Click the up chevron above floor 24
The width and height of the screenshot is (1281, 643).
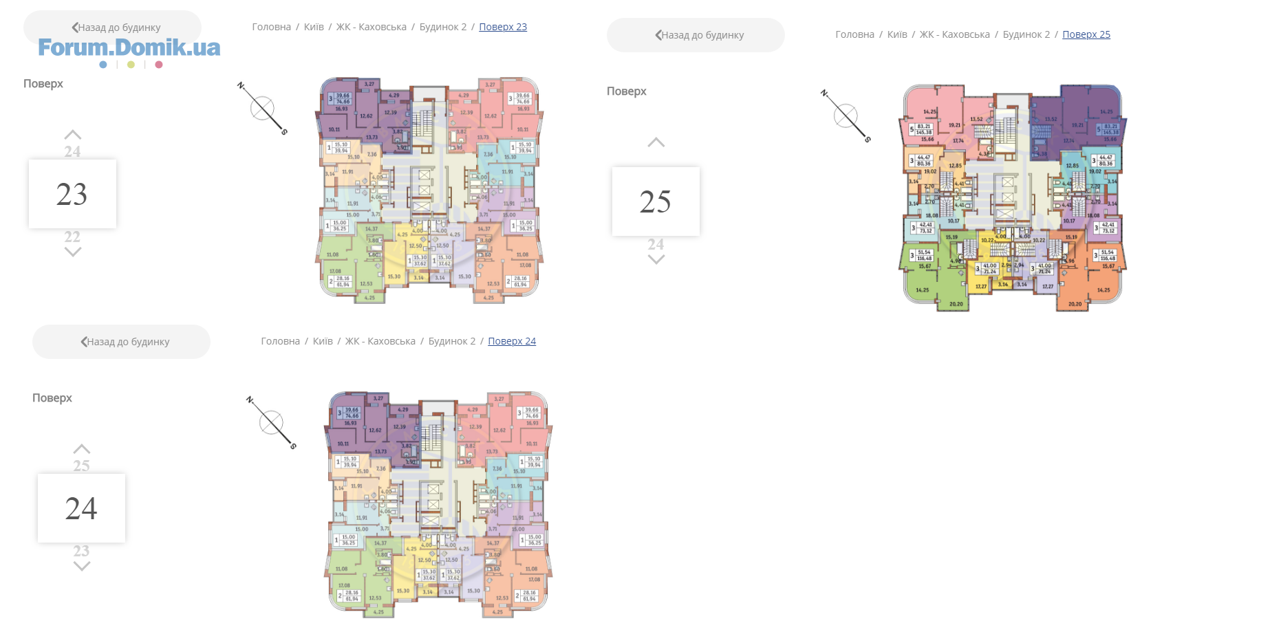(x=82, y=449)
